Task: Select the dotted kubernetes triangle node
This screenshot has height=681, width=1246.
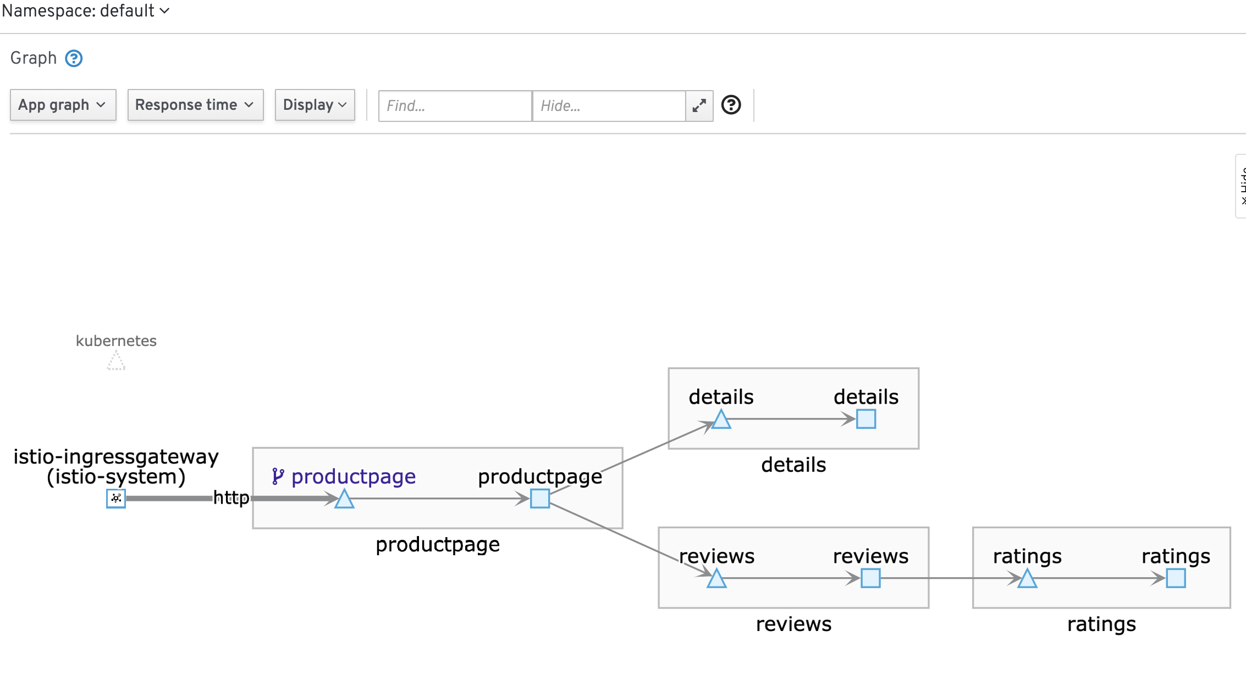Action: tap(116, 362)
